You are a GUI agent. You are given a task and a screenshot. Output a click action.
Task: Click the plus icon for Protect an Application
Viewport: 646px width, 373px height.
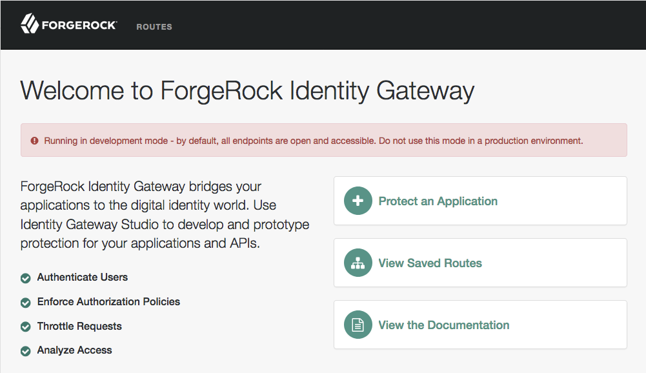358,201
